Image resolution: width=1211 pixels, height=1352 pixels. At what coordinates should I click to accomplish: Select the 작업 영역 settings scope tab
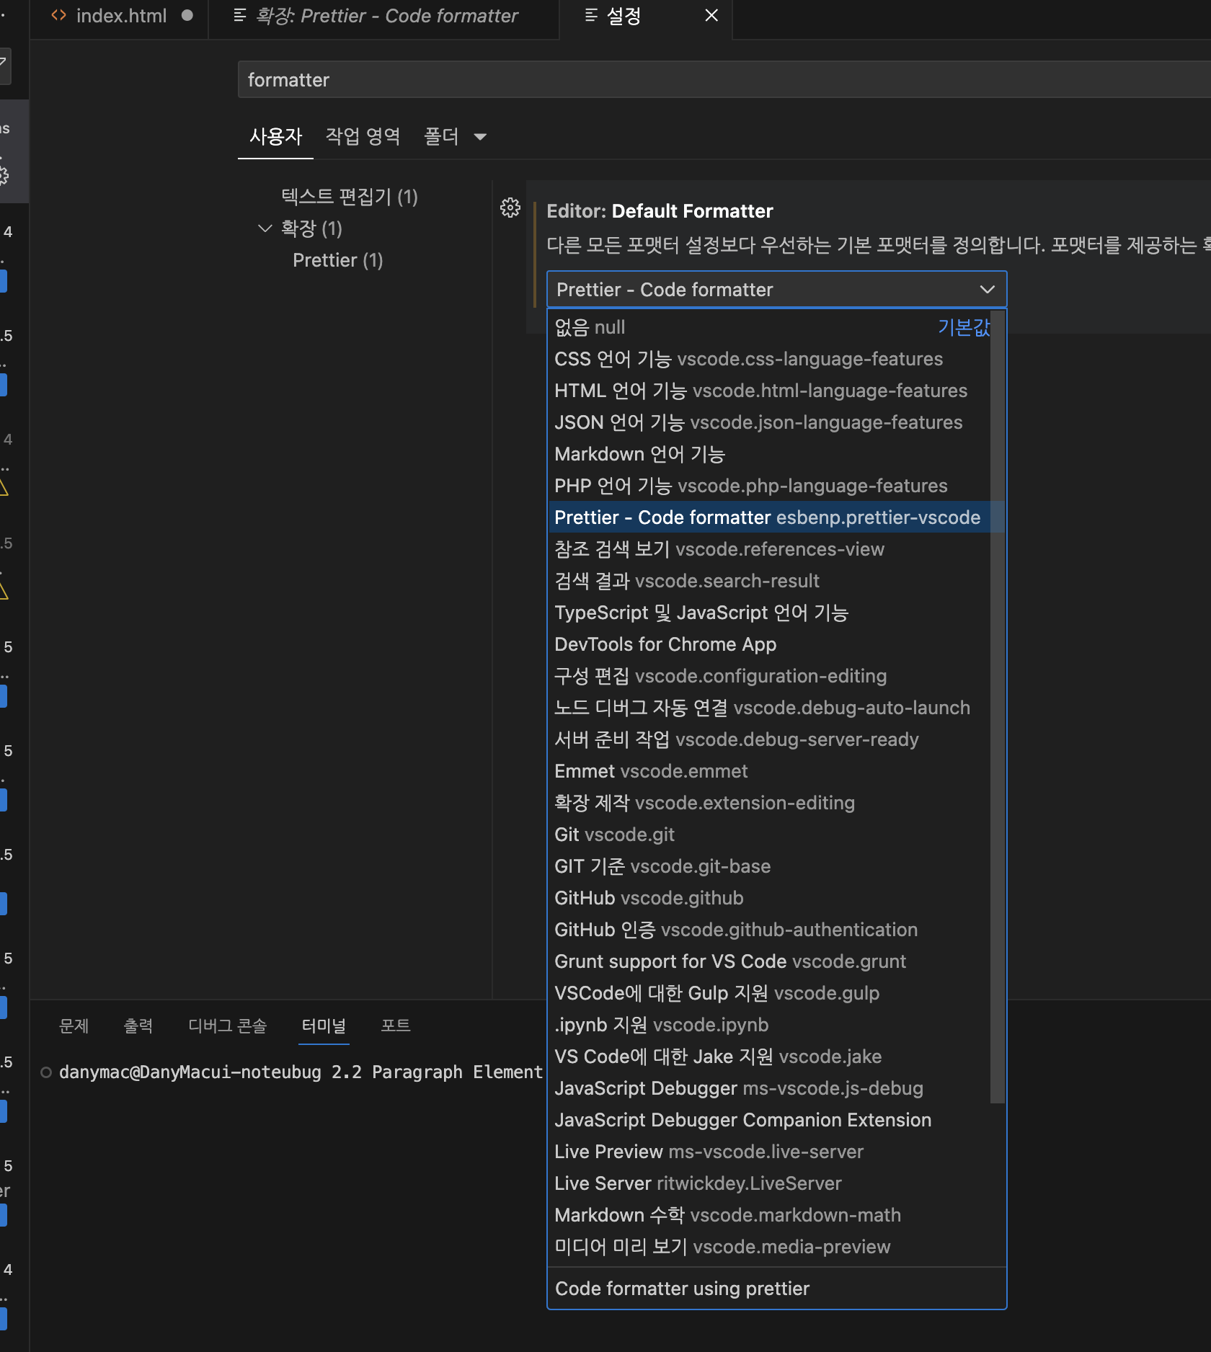[363, 136]
